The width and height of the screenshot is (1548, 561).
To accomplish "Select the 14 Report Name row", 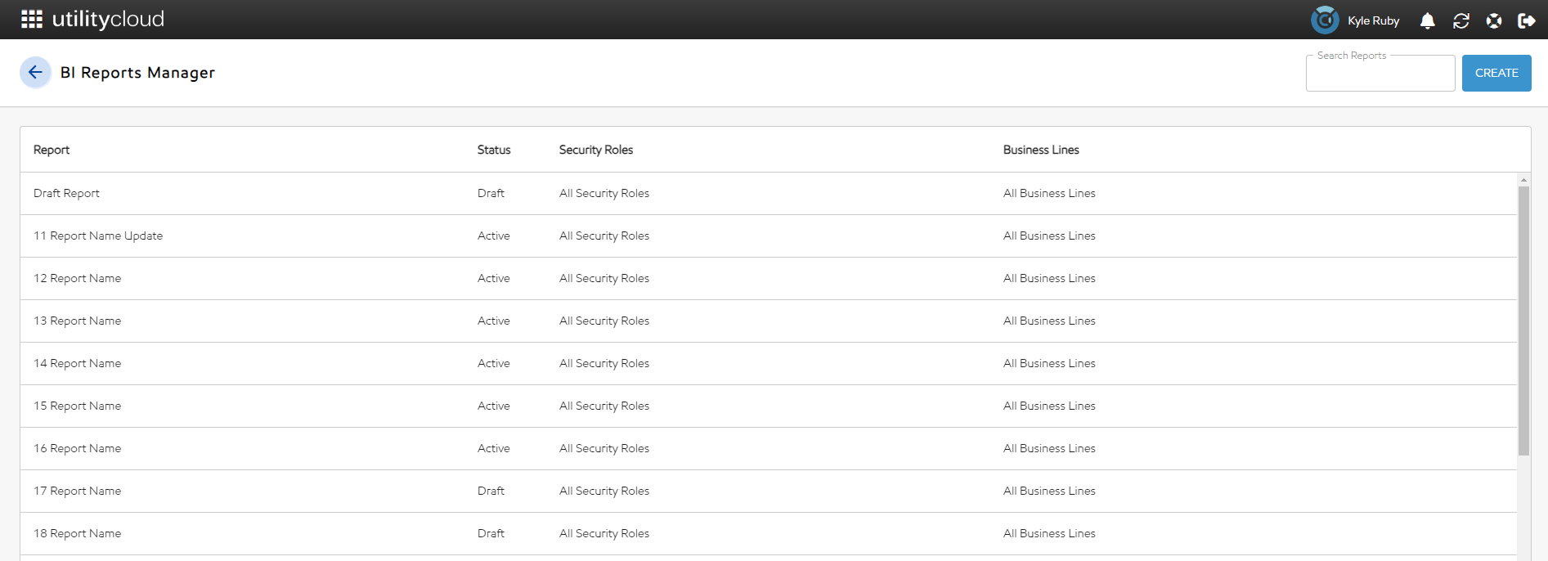I will click(x=77, y=364).
